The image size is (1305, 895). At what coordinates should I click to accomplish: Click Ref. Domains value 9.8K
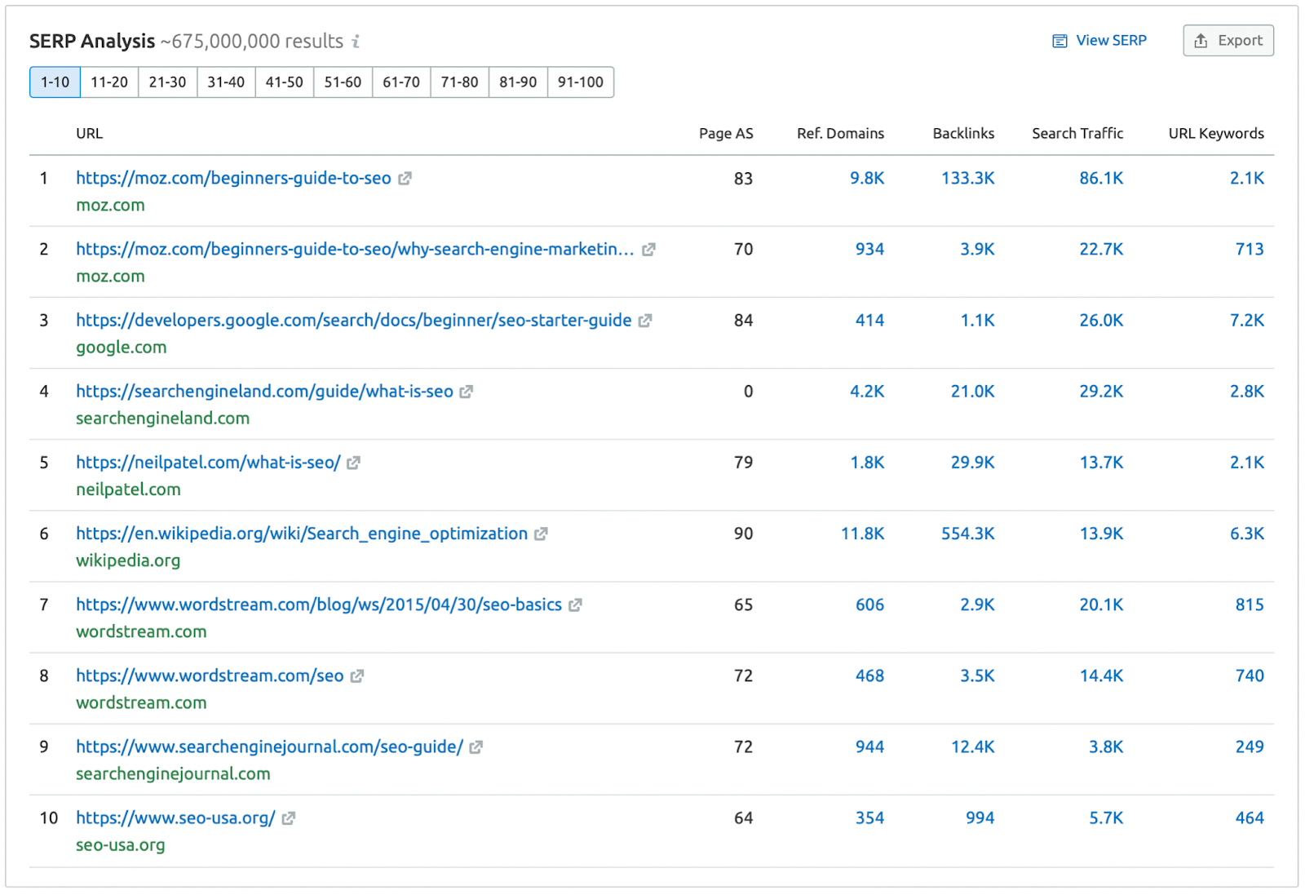pyautogui.click(x=867, y=178)
